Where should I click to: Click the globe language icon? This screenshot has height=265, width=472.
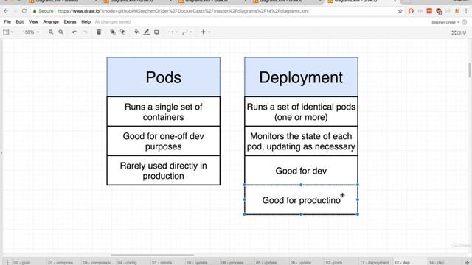click(465, 22)
